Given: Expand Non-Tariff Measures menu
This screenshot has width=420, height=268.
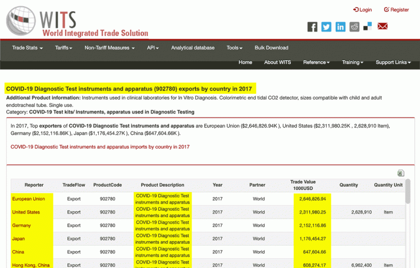Looking at the screenshot, I should tap(109, 48).
